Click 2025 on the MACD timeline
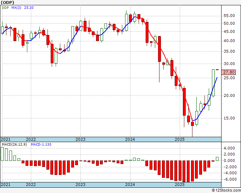 click(180, 185)
